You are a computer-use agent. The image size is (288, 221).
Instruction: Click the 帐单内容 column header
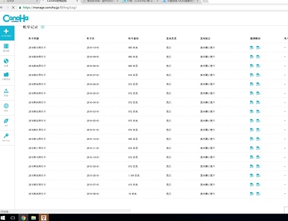tap(33, 39)
